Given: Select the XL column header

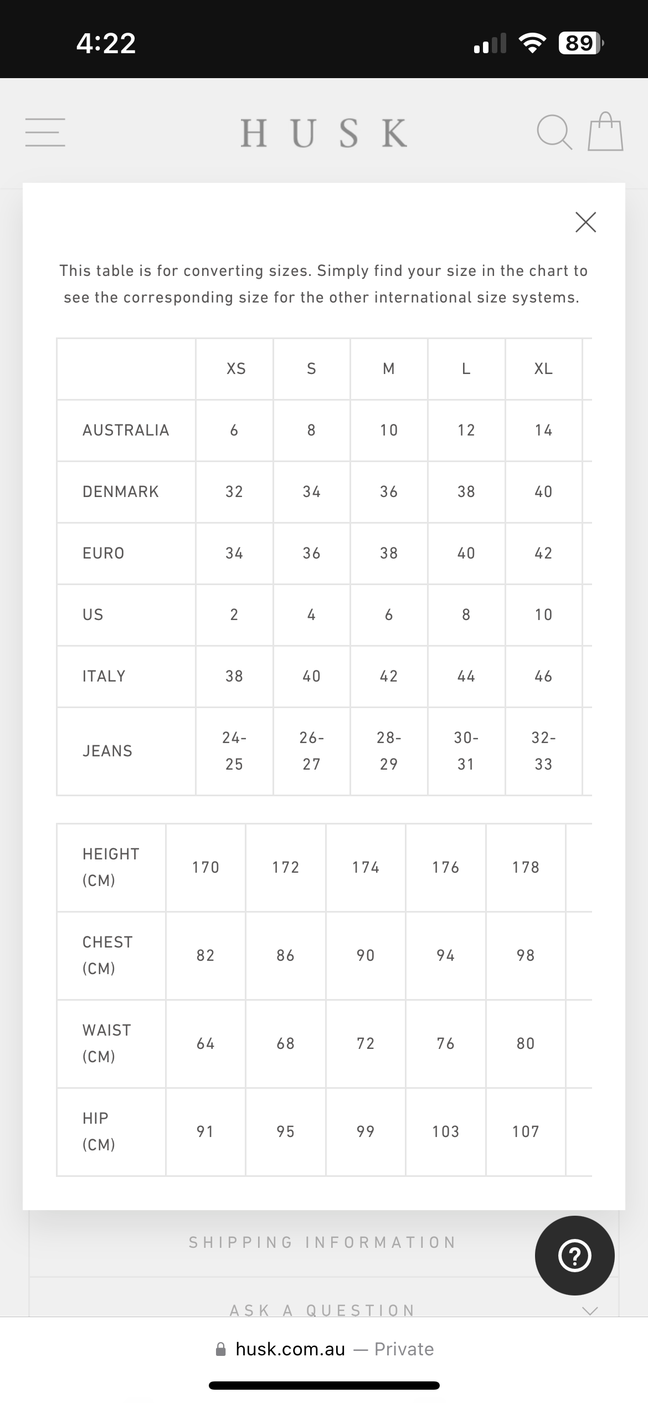Looking at the screenshot, I should tap(543, 369).
